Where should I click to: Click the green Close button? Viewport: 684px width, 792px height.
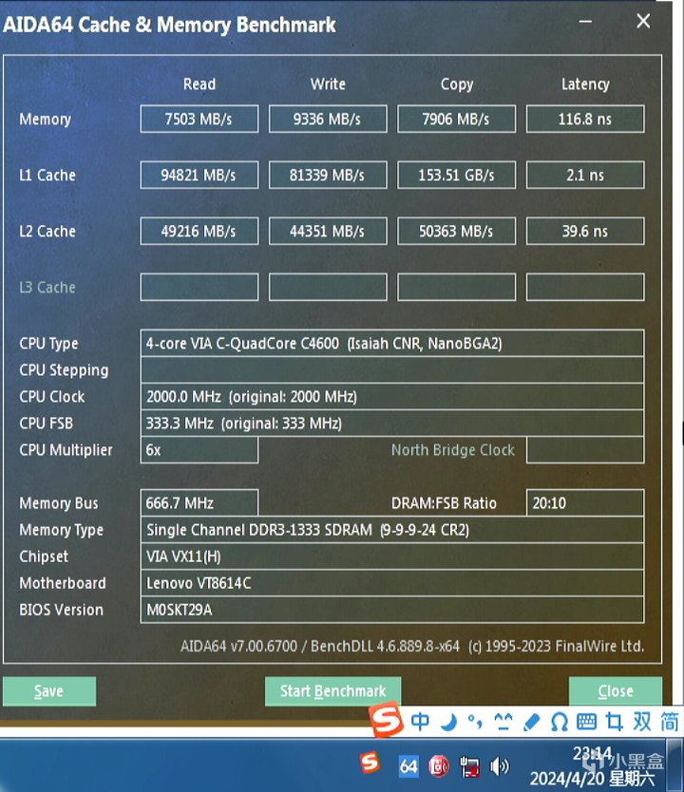tap(616, 691)
